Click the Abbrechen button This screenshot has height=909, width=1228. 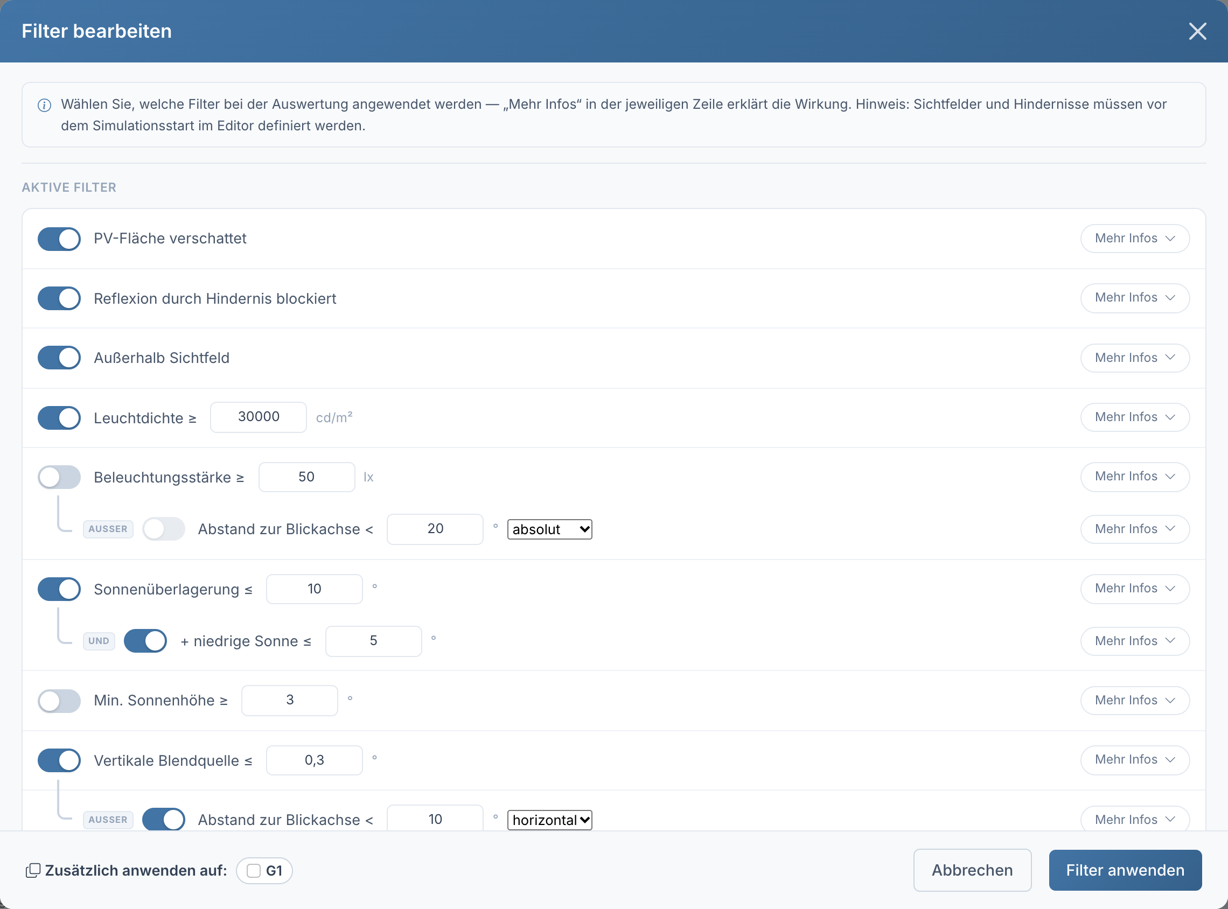point(972,870)
